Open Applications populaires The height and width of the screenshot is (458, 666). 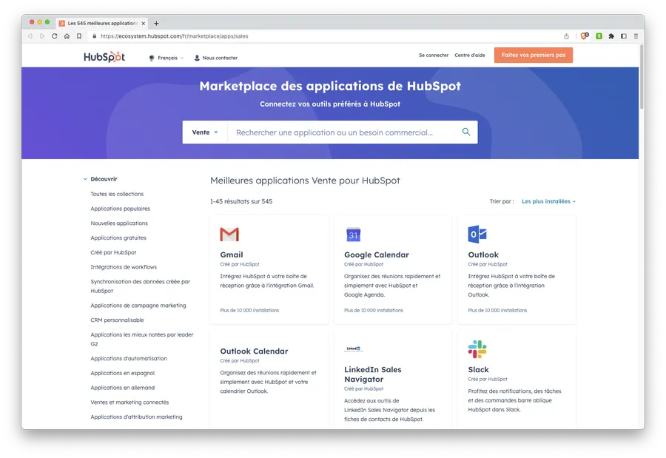pyautogui.click(x=120, y=209)
